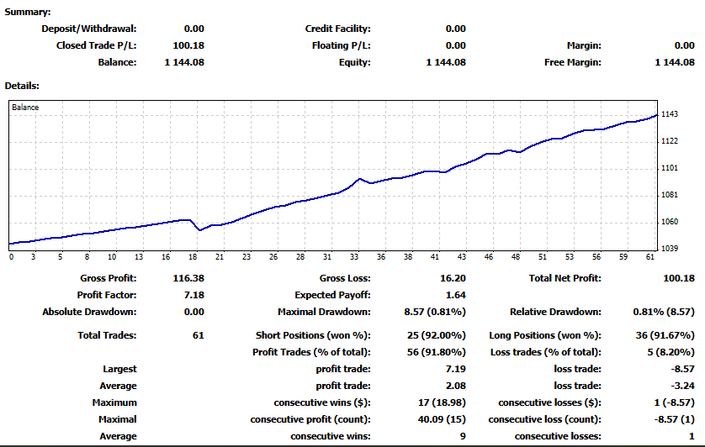Screen dimensions: 705x447
Task: Click the Equity value in Summary
Action: coord(446,62)
